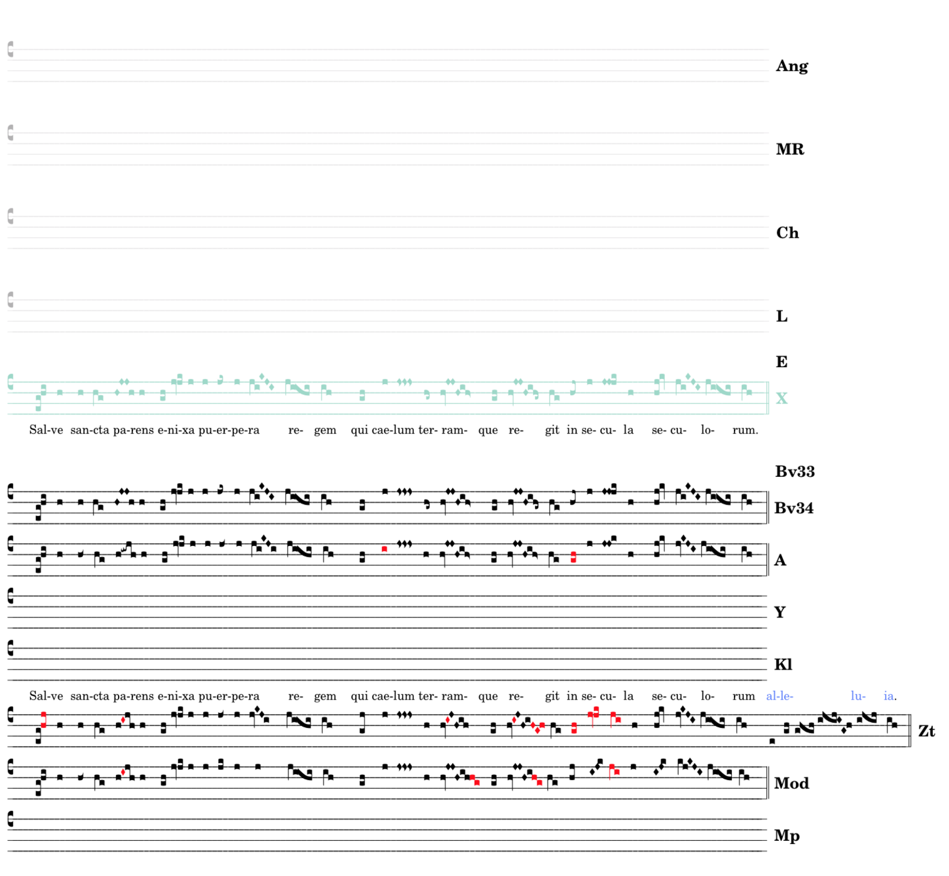
Task: Select the Mod staff label
Action: pyautogui.click(x=791, y=783)
